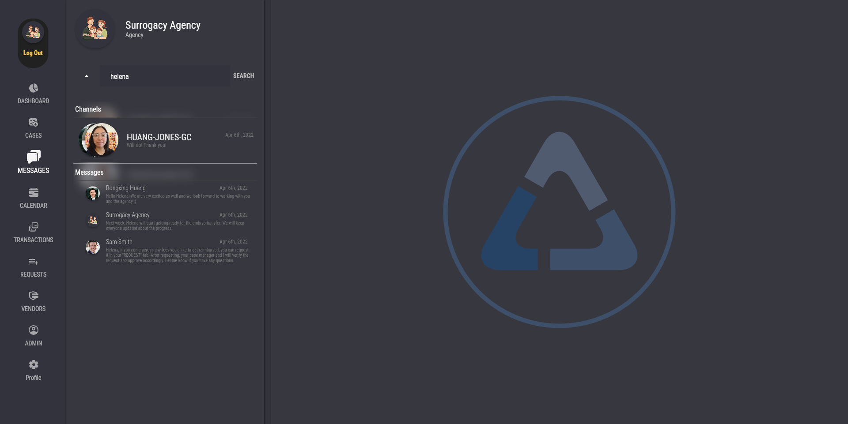This screenshot has width=848, height=424.
Task: Open Rongxing Huang's message result
Action: click(177, 194)
